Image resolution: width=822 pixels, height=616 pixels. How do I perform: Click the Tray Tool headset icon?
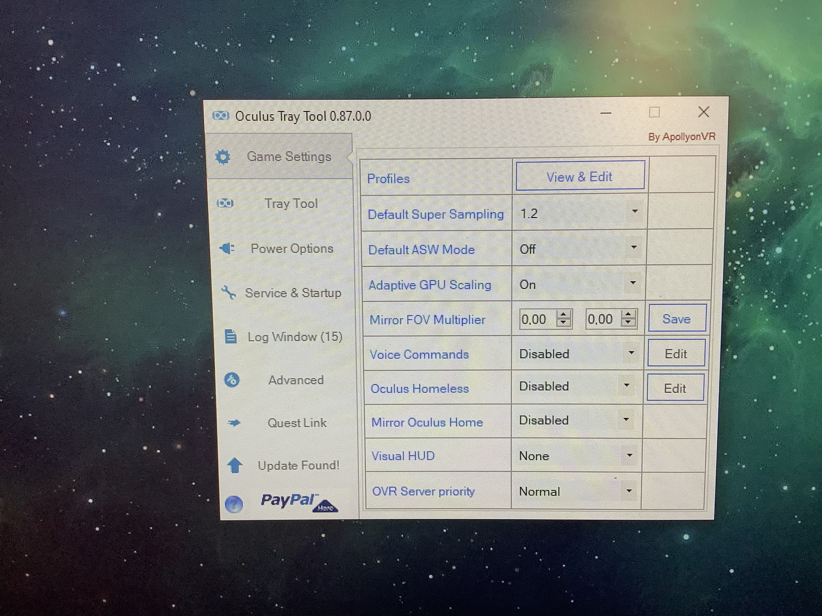(x=225, y=203)
